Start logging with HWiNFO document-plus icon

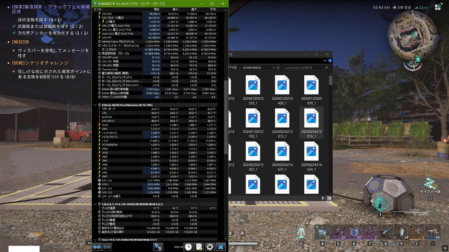tap(199, 247)
